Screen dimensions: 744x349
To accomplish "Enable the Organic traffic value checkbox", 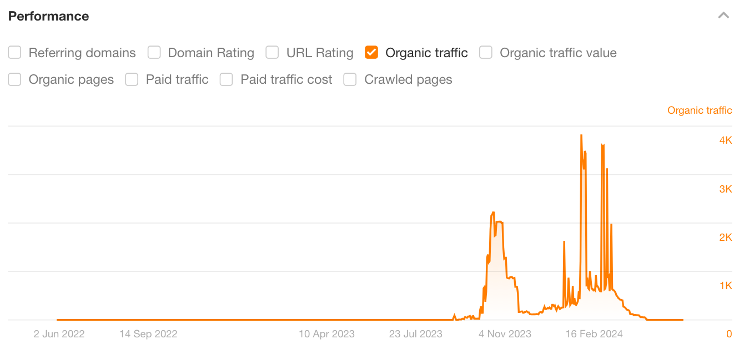I will pyautogui.click(x=486, y=53).
